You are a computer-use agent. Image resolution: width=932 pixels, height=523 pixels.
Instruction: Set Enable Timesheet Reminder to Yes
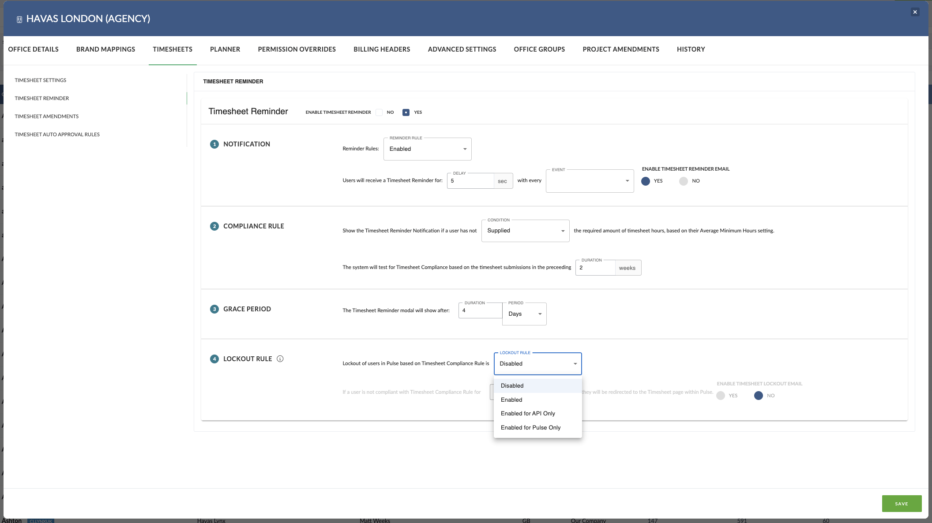[406, 112]
